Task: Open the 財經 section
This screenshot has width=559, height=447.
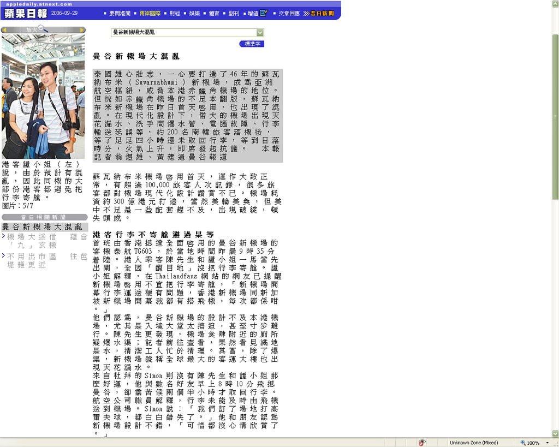Action: pos(175,13)
